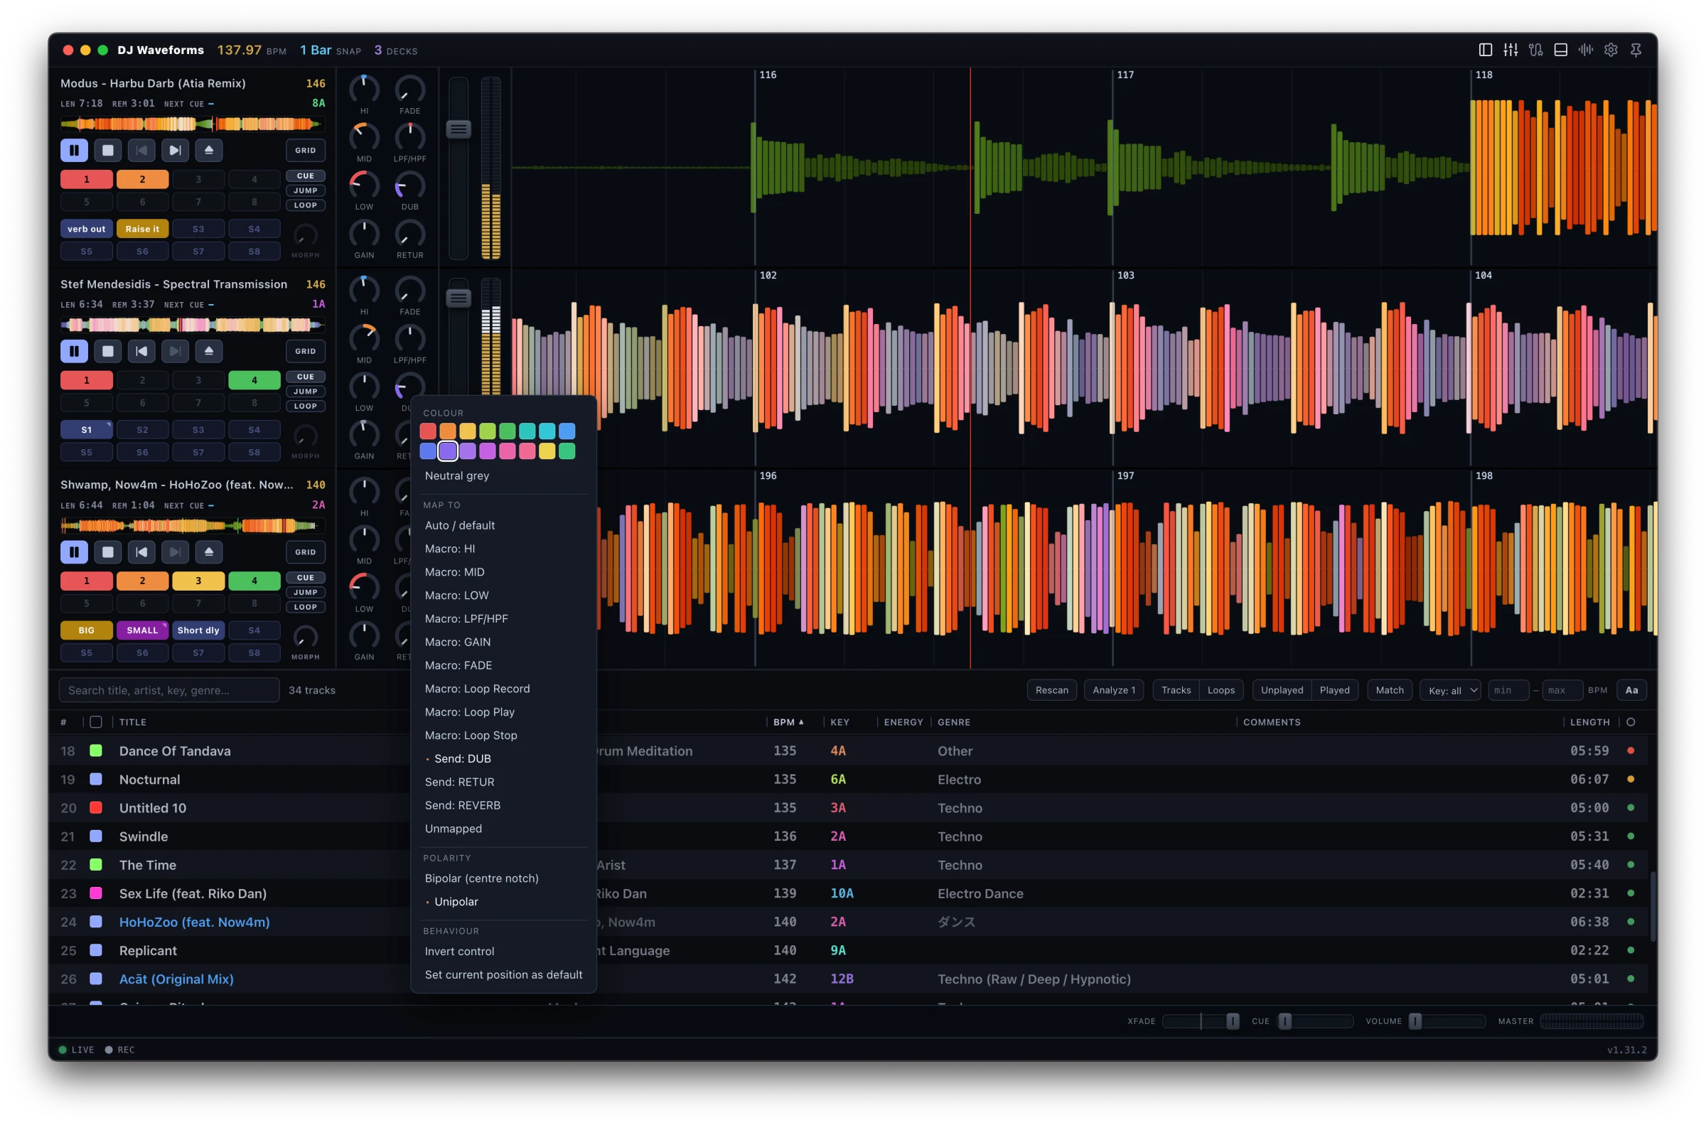
Task: Open the 1 Bar SNAP selector
Action: click(x=330, y=50)
